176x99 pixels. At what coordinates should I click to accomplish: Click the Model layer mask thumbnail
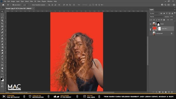[x=158, y=24]
